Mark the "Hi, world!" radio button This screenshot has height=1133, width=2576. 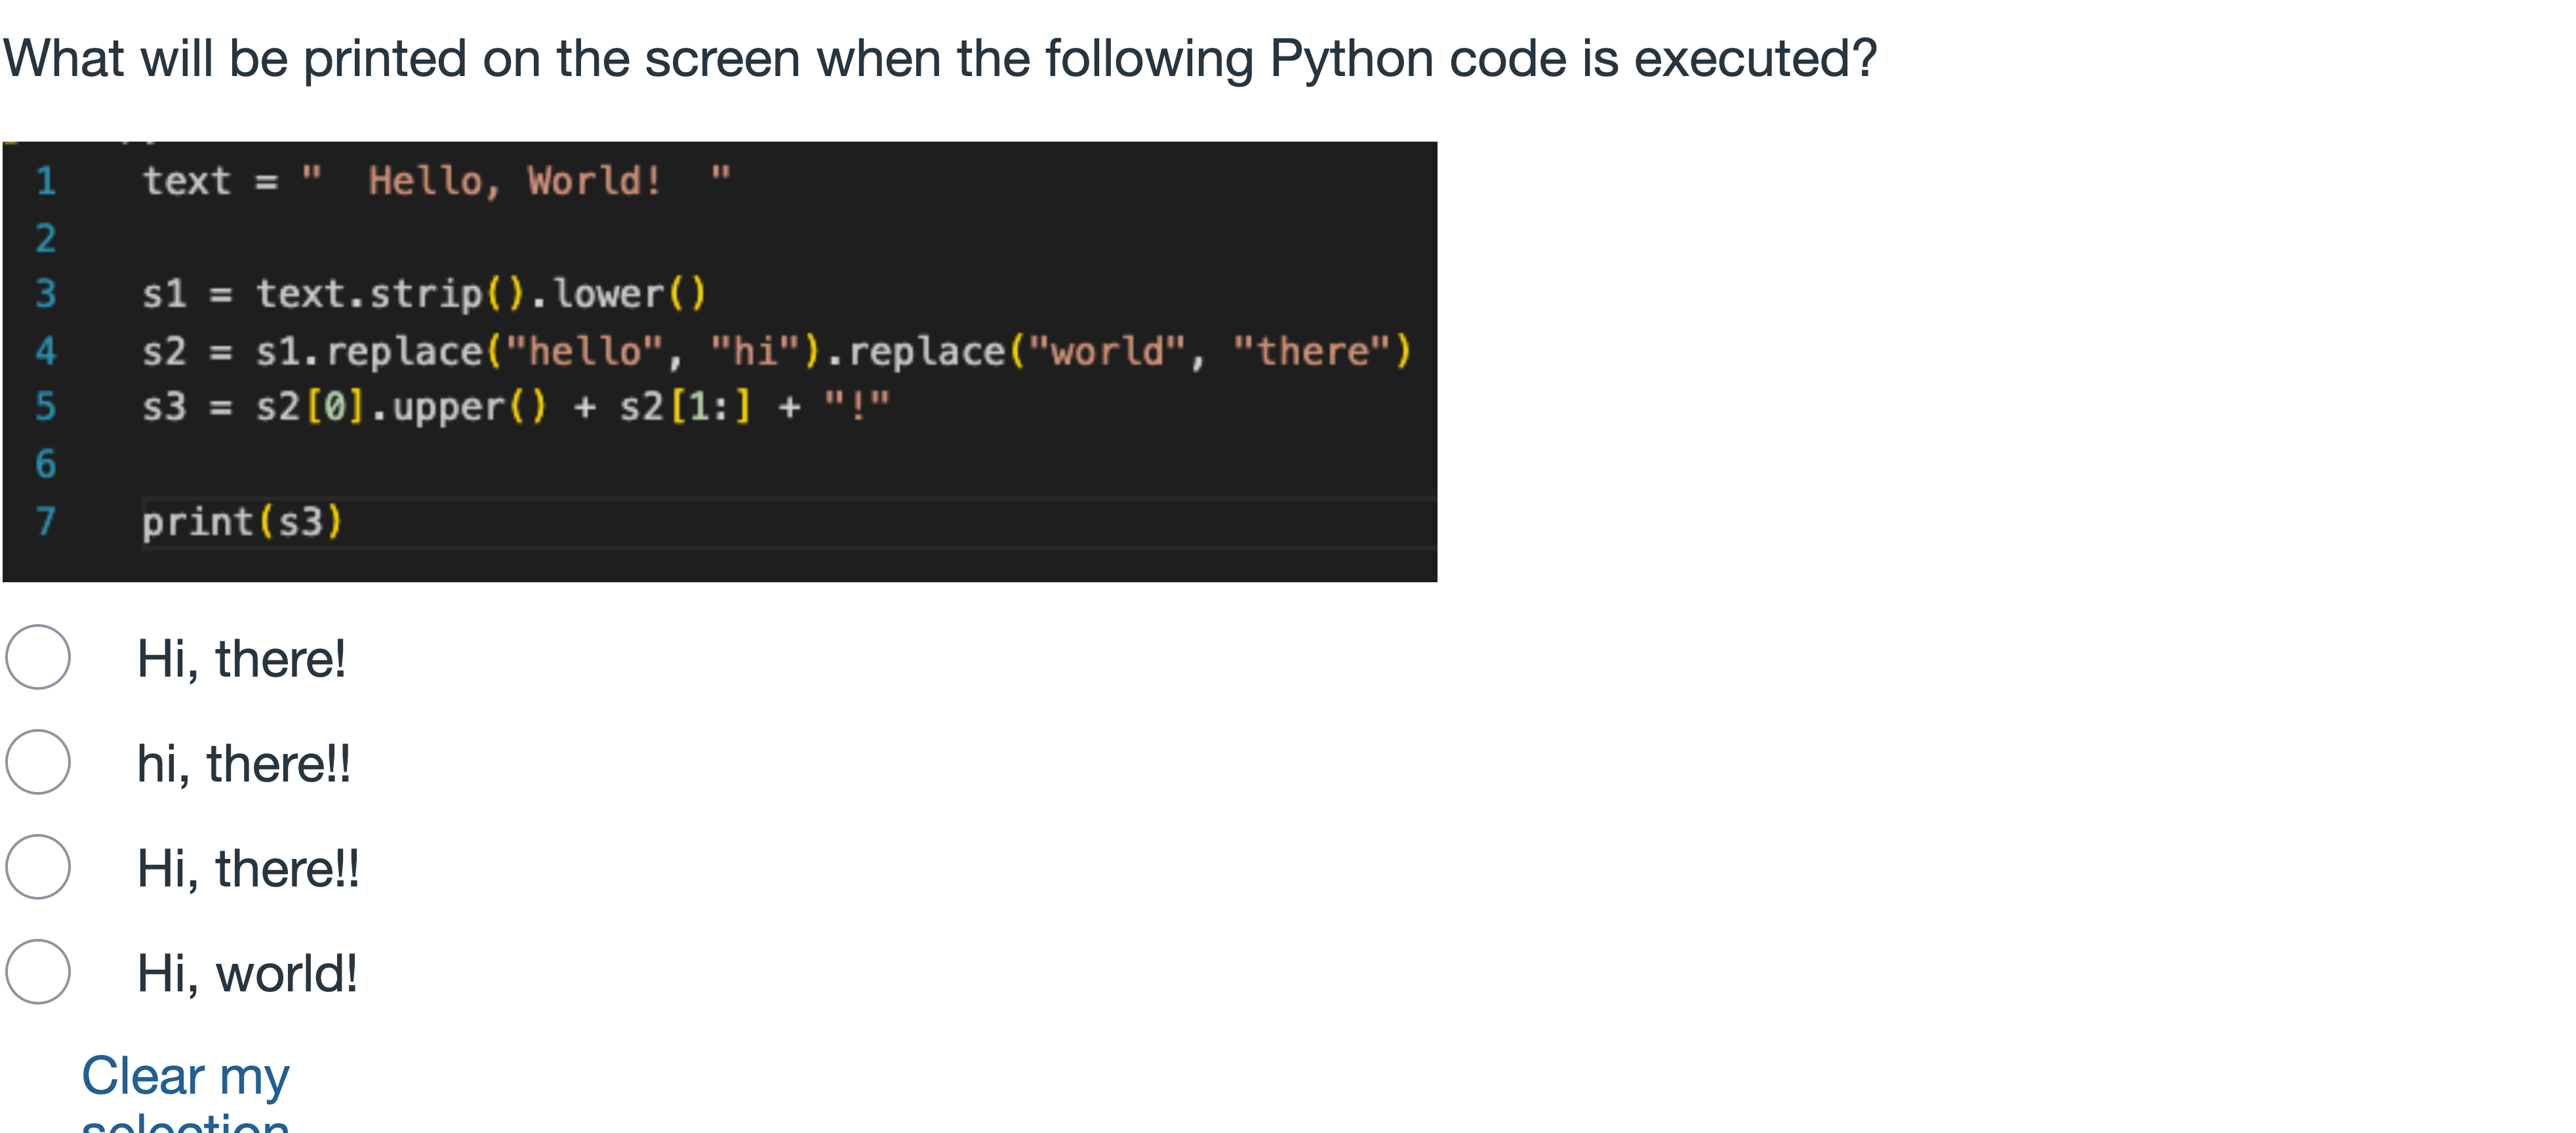[38, 971]
